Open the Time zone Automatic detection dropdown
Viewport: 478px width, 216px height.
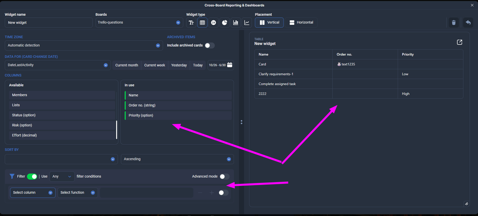(84, 45)
